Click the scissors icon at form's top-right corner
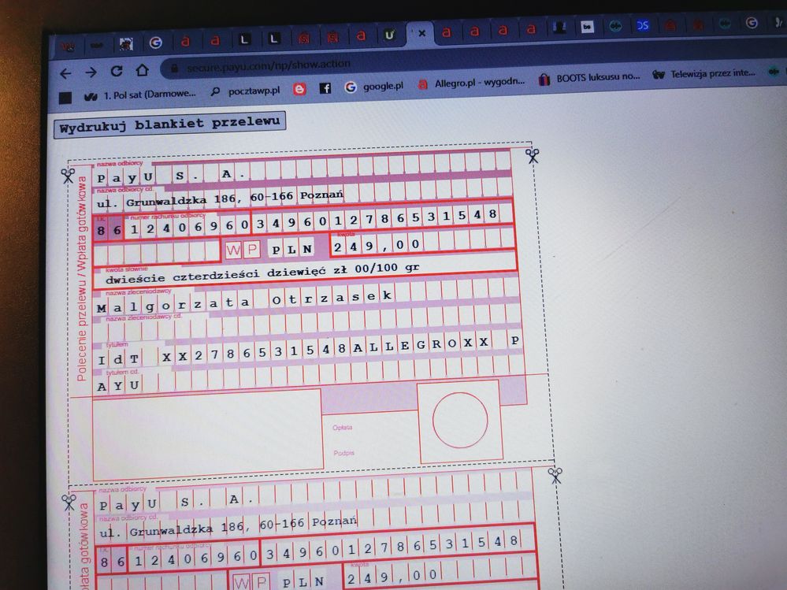 (533, 156)
